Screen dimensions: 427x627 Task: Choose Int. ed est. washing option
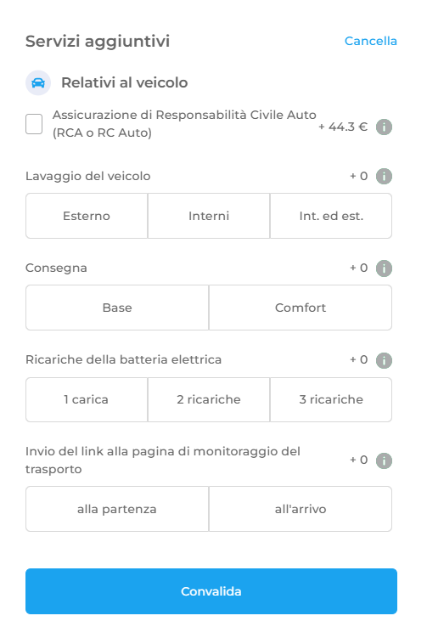click(331, 216)
